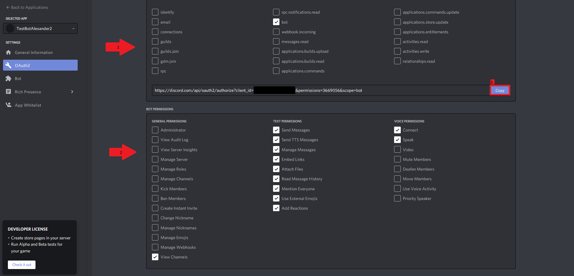The width and height of the screenshot is (574, 276).
Task: Enable the activities.read scope
Action: point(397,41)
